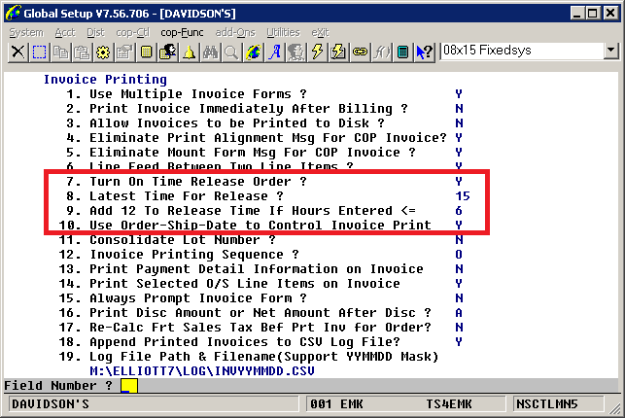
Task: Click the globe web icon in toolbar
Action: pos(253,52)
